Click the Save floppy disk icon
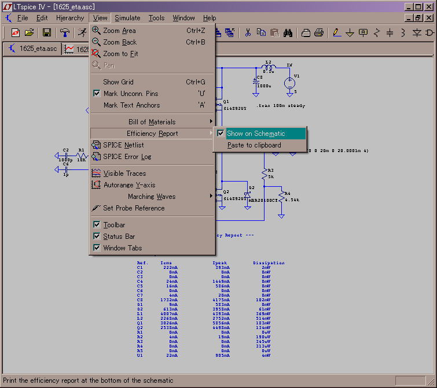The height and width of the screenshot is (388, 437). tap(46, 32)
